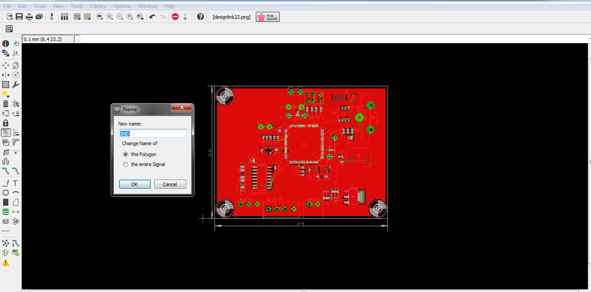Select the Show (eye) tool
The height and width of the screenshot is (292, 591).
(16, 44)
